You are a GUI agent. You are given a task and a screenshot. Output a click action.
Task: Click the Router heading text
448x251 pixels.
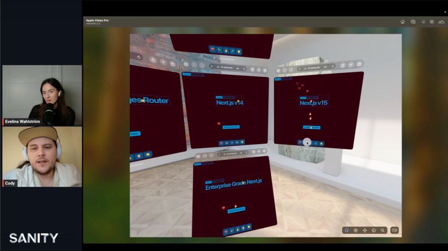tap(149, 100)
